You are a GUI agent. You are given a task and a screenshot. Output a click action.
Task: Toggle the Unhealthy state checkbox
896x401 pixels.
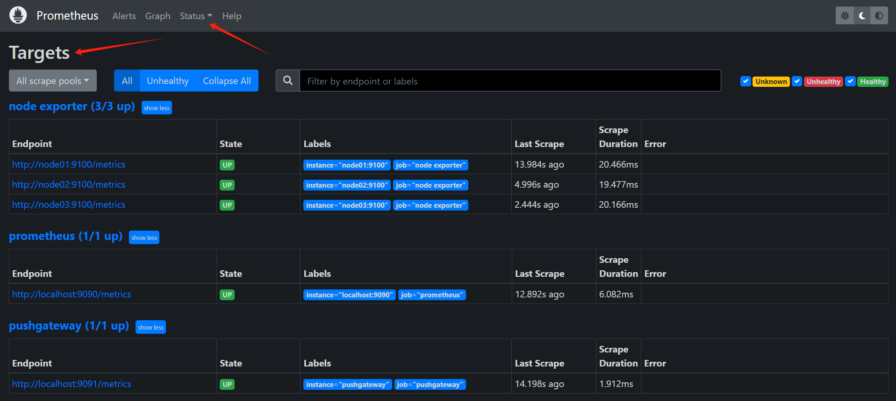coord(797,81)
